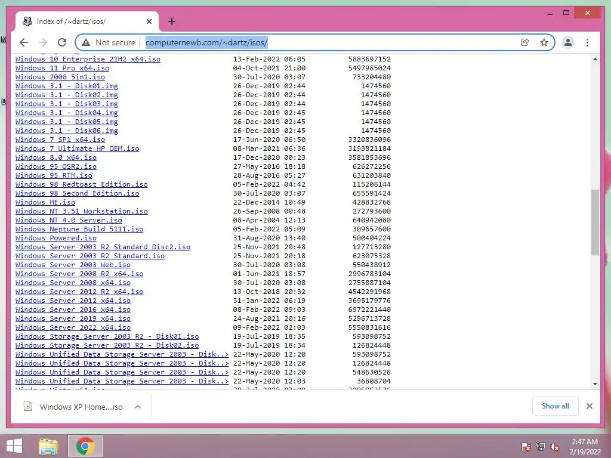
Task: Download Windows Server 2019 x64.iso
Action: (73, 319)
